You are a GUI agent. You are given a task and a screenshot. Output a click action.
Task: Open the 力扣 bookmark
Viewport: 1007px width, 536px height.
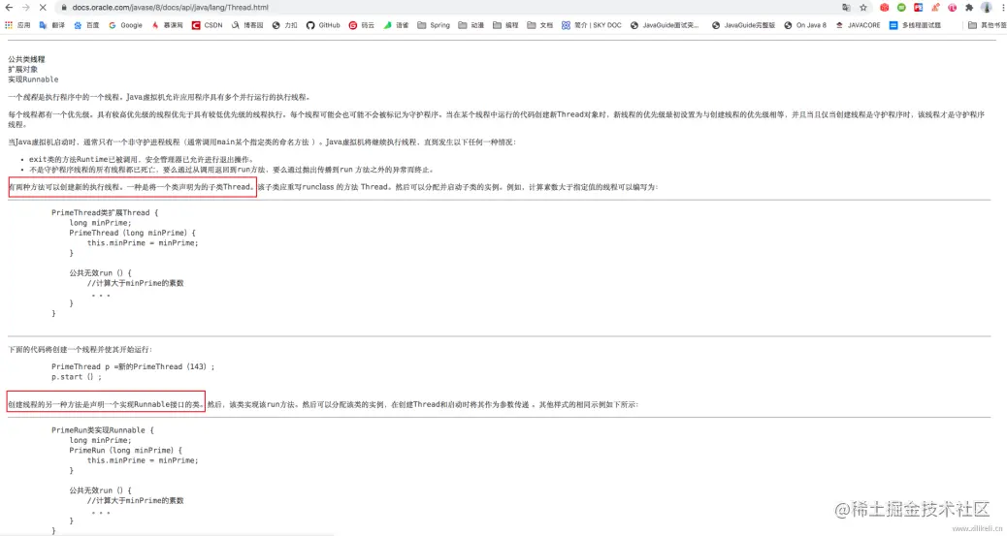point(284,25)
